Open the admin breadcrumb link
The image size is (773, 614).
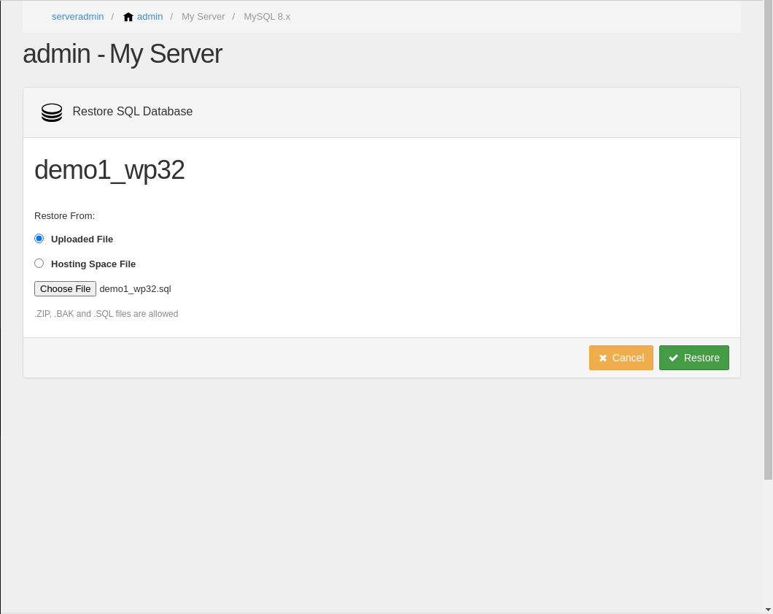click(150, 17)
